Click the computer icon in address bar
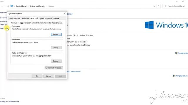Screen dimensions: 188x105 (12, 6)
